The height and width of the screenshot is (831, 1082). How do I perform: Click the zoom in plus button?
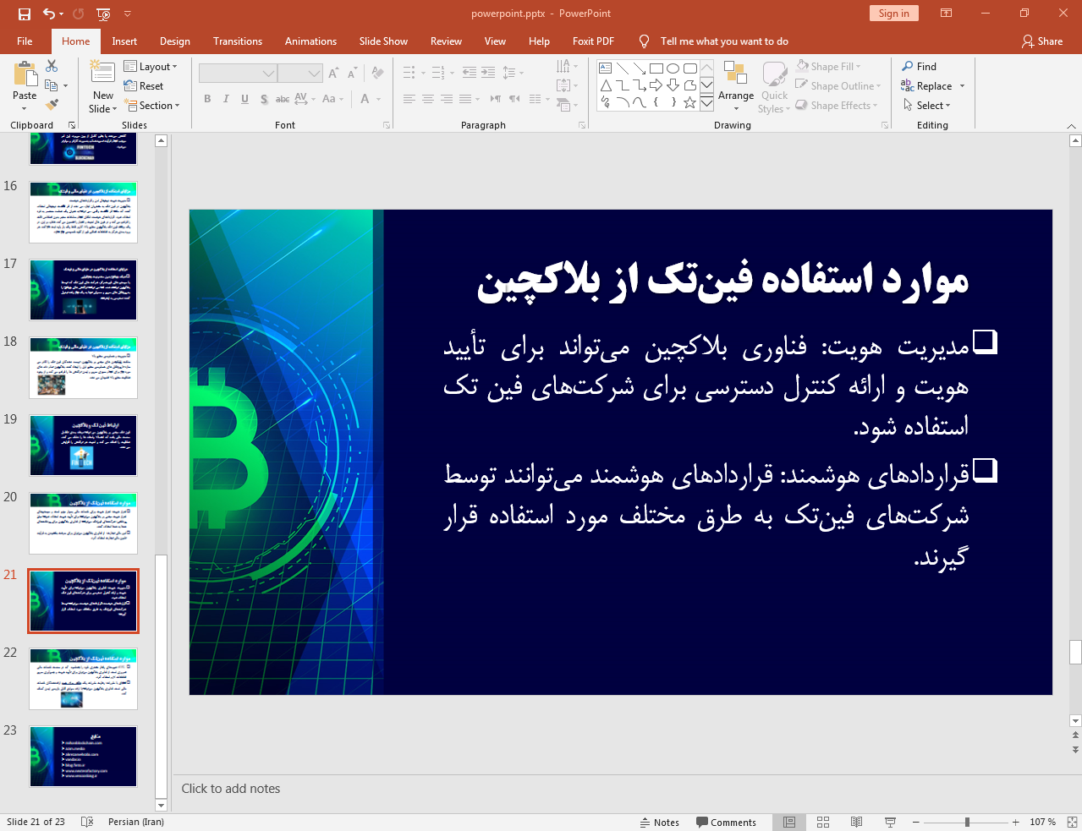point(1016,822)
